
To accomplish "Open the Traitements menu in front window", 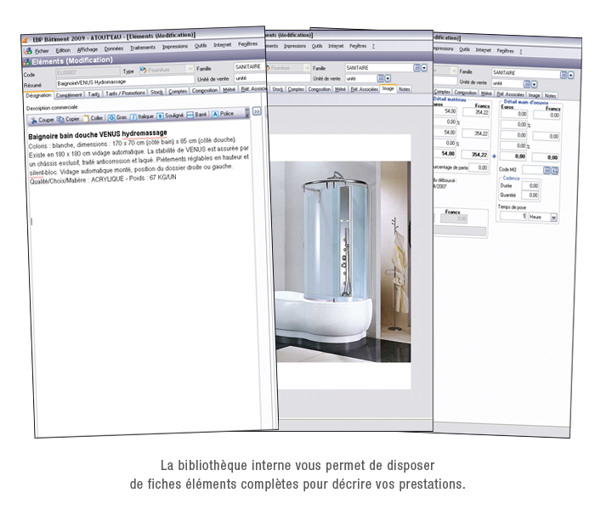I will [x=142, y=48].
